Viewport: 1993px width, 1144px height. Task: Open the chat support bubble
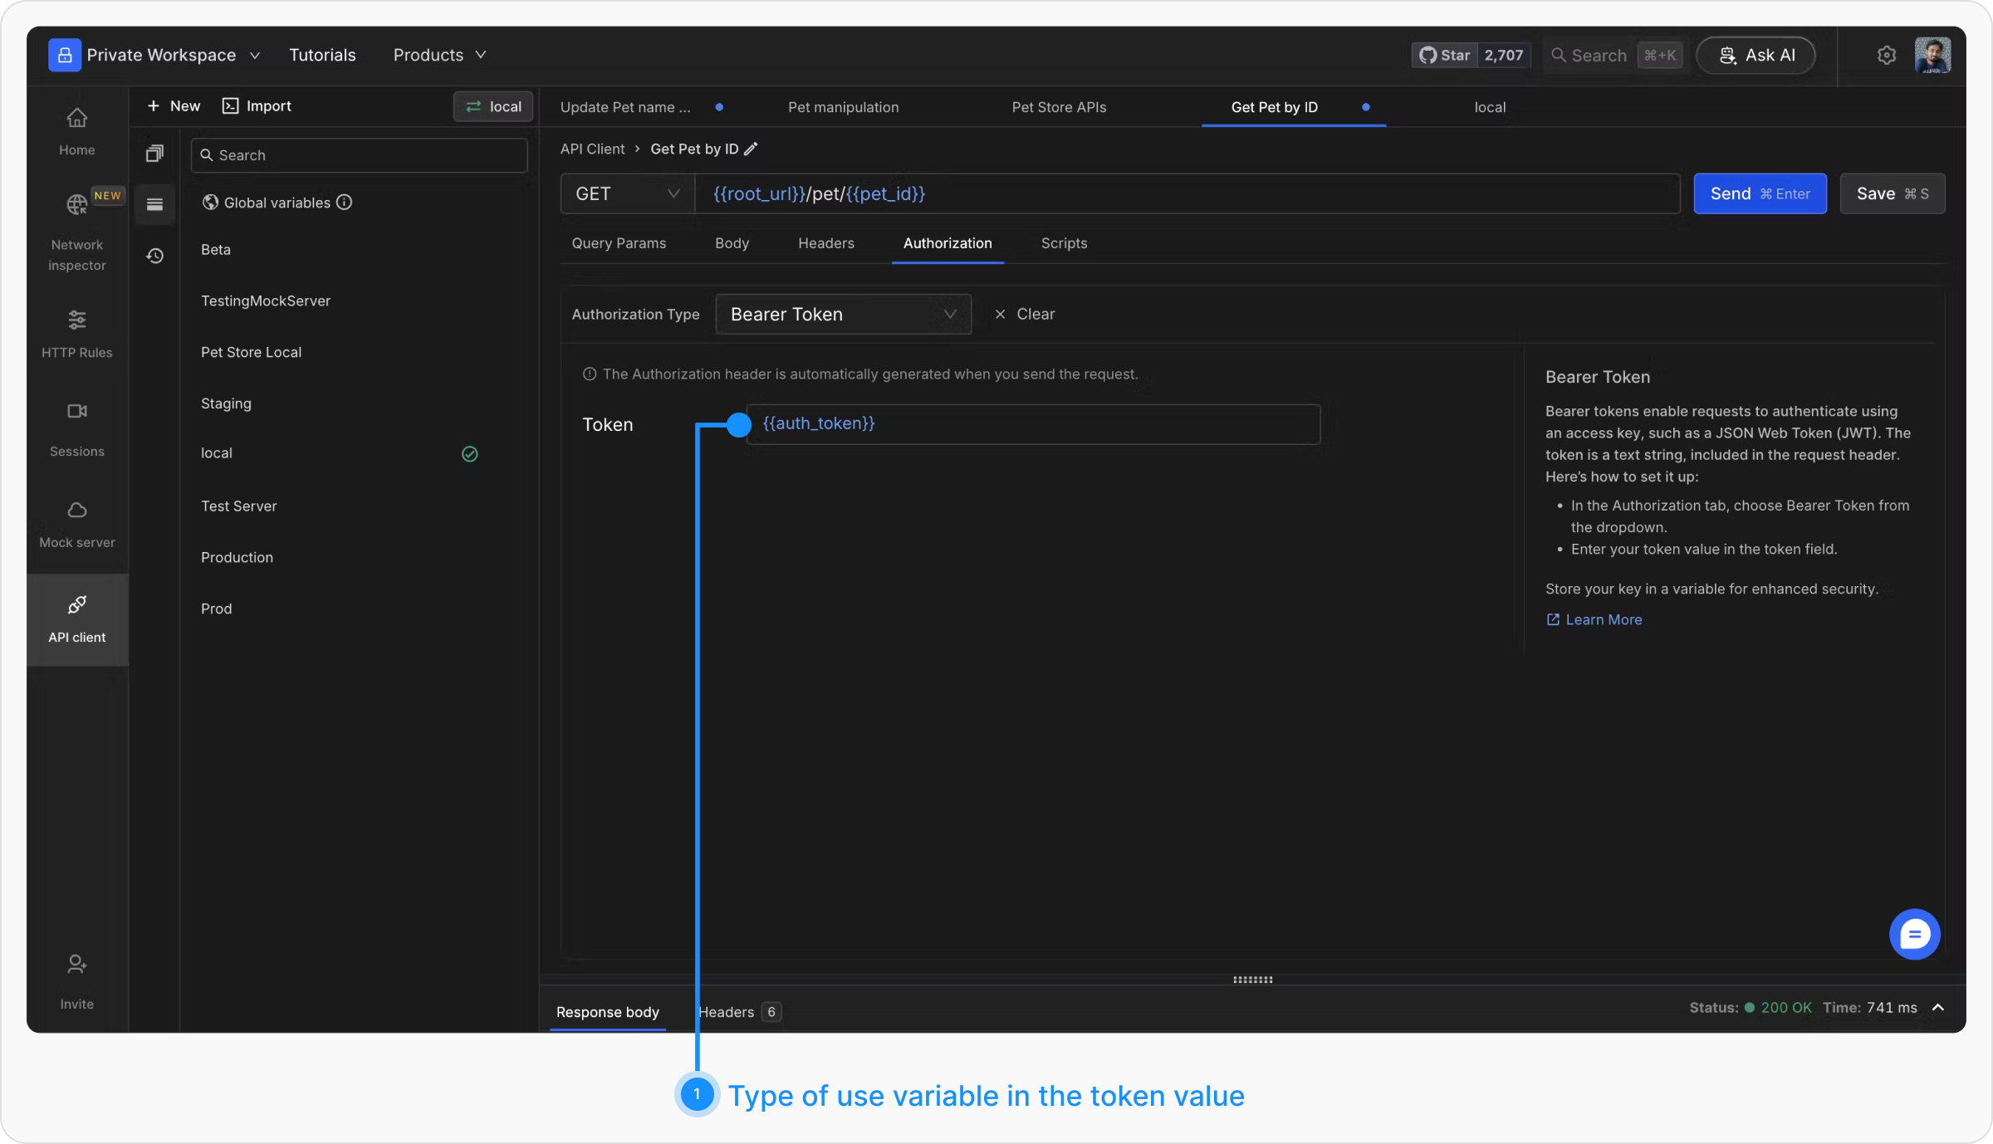[1914, 935]
